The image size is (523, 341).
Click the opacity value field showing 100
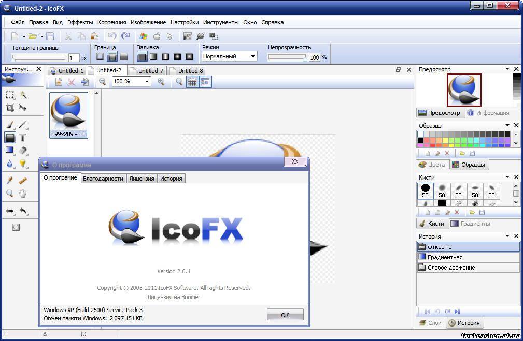(314, 57)
